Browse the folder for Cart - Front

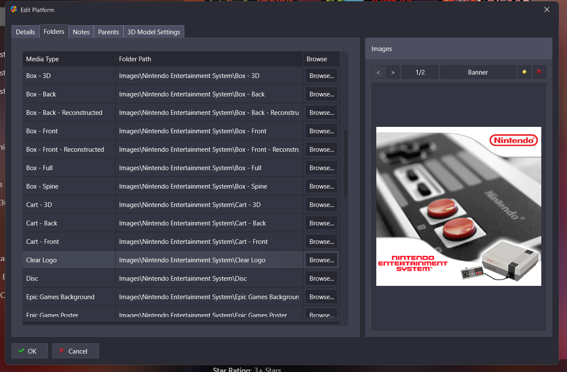[321, 242]
